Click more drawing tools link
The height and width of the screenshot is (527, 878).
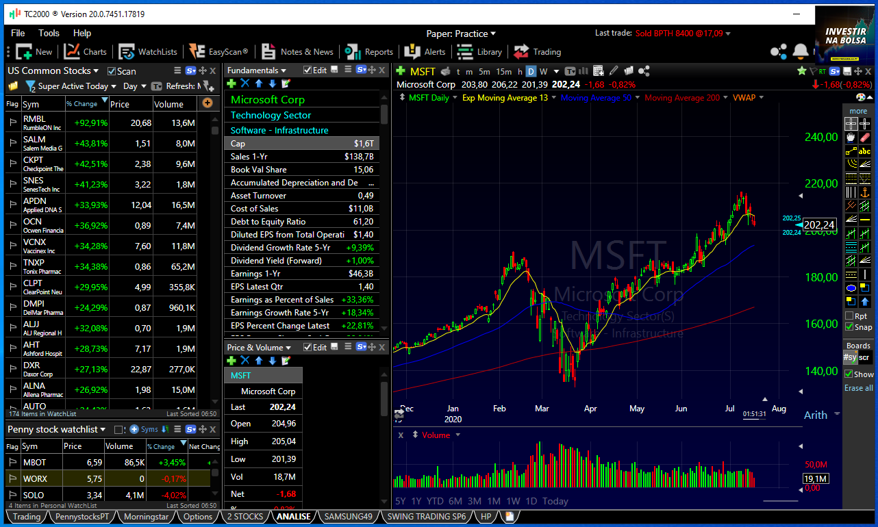(858, 111)
